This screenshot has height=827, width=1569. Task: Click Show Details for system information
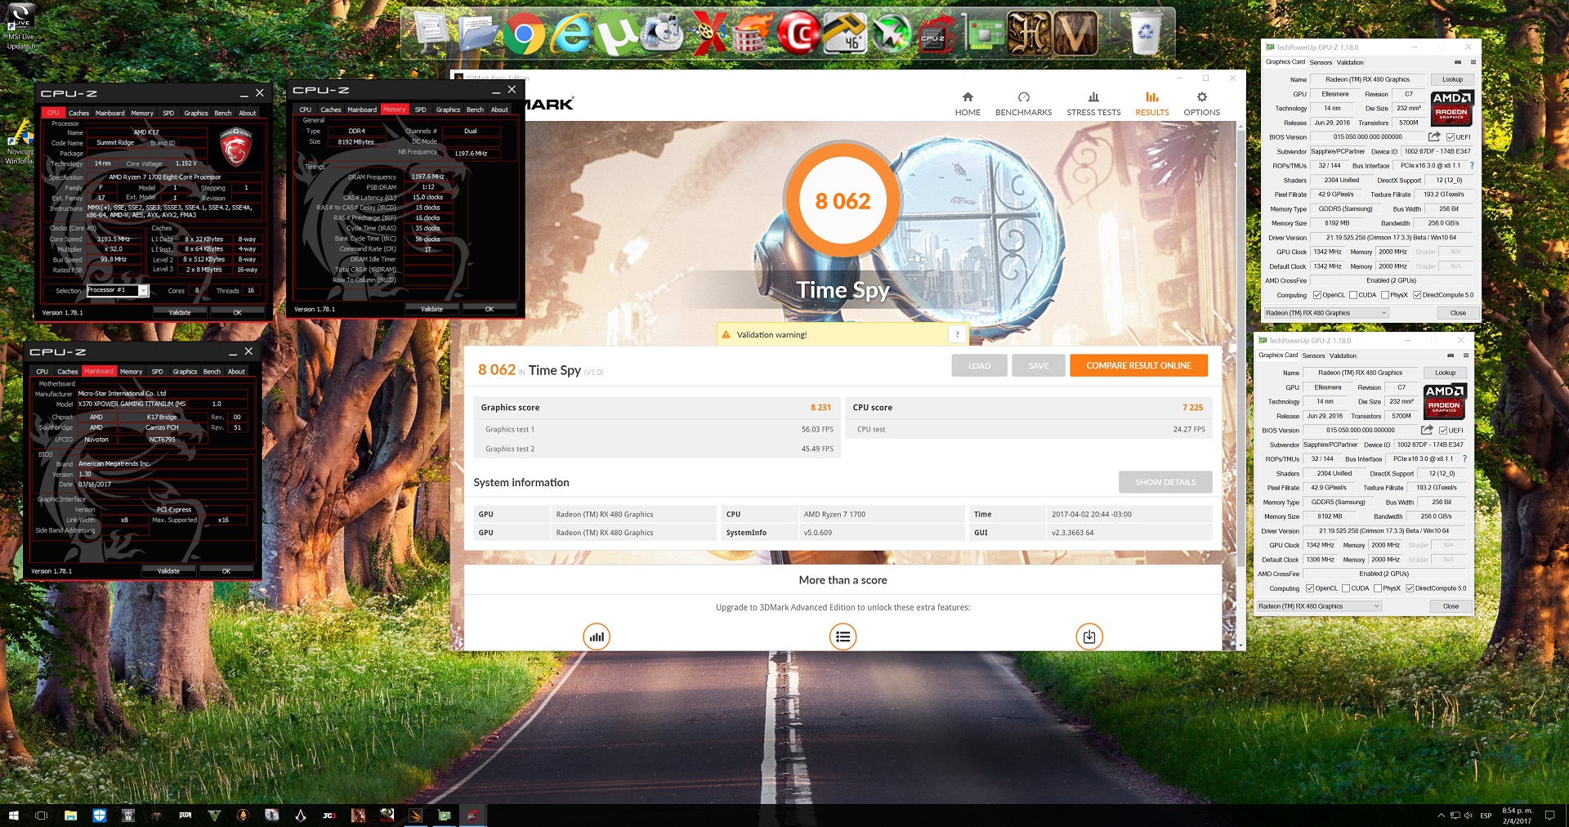click(1165, 482)
